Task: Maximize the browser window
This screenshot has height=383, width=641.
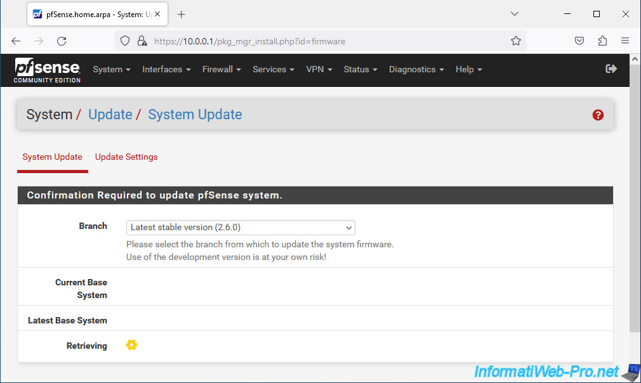Action: coord(597,14)
